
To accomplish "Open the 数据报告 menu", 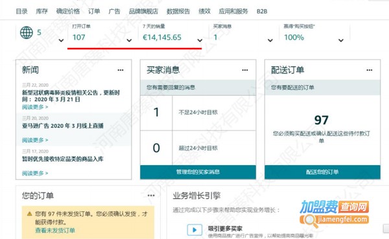I will click(178, 11).
